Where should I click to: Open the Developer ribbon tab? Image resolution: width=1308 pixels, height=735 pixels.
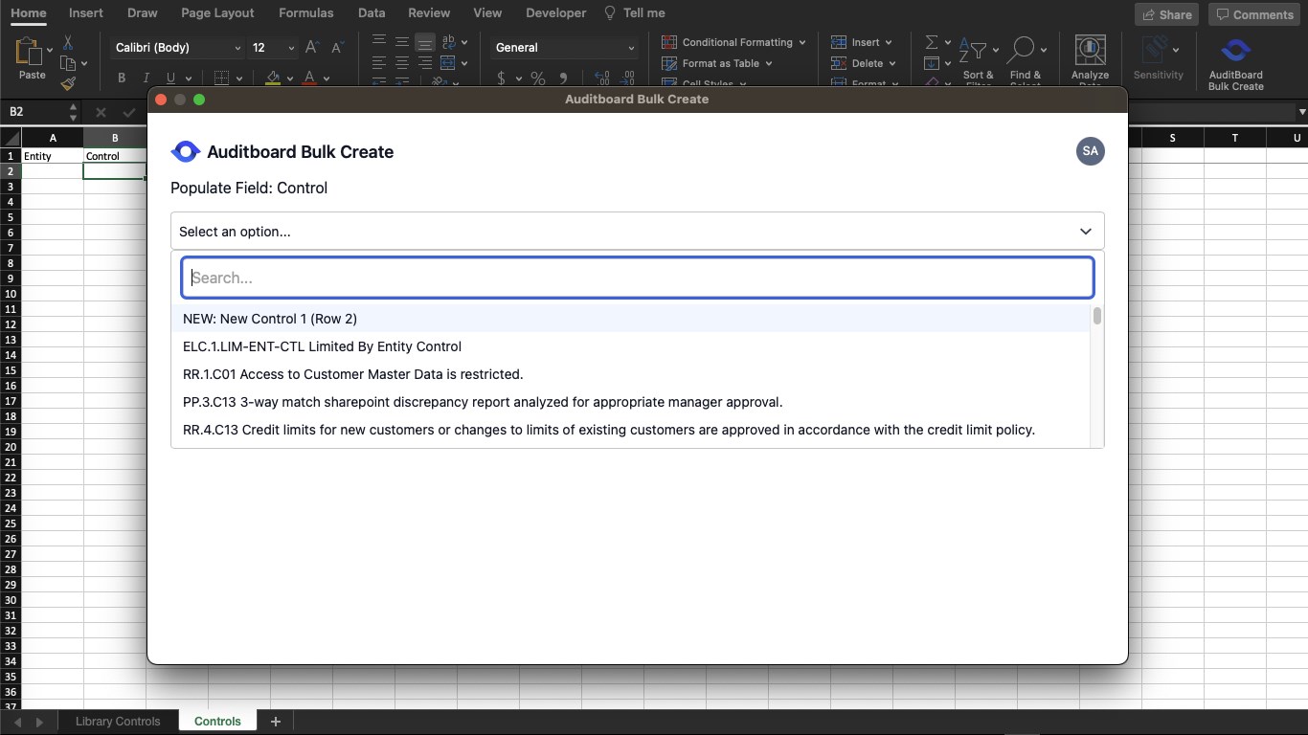pyautogui.click(x=556, y=13)
